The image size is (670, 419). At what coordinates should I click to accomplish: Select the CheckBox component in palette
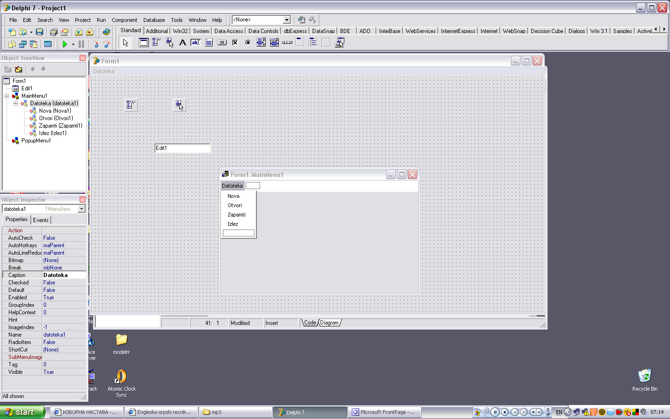pyautogui.click(x=235, y=42)
